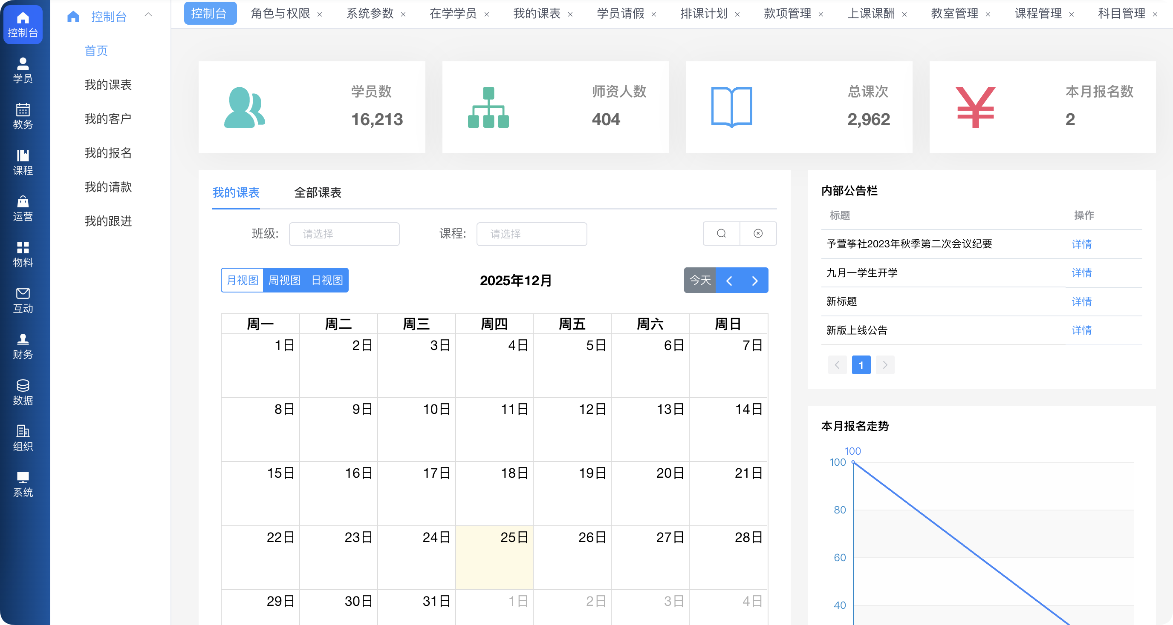Collapse the 控制台 menu group chevron
This screenshot has height=625, width=1173.
point(148,15)
